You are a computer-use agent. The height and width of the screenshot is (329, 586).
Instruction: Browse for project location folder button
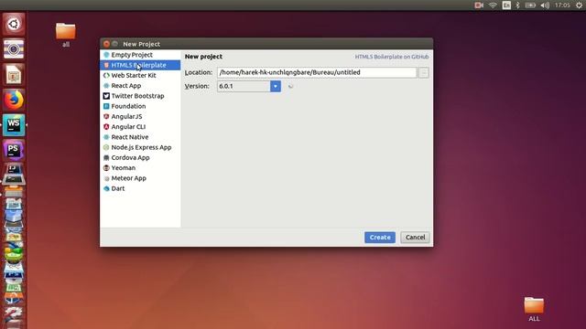(x=423, y=72)
